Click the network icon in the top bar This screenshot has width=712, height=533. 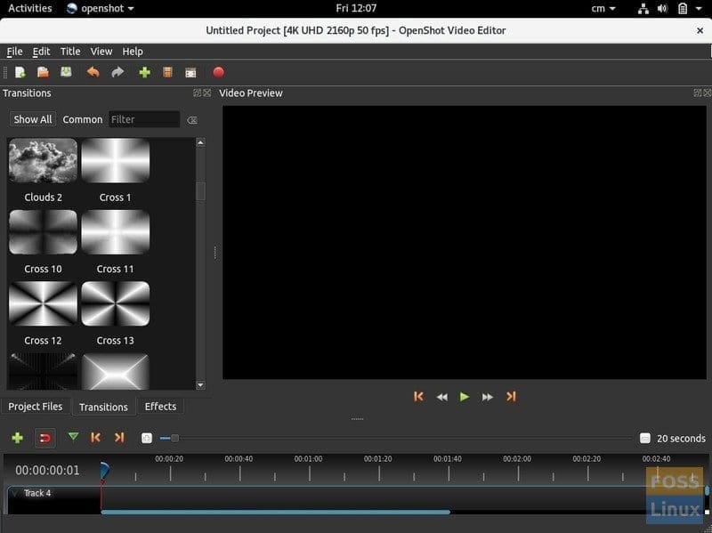click(643, 8)
